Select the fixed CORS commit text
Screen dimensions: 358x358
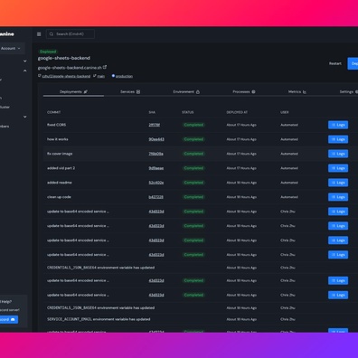pos(56,125)
